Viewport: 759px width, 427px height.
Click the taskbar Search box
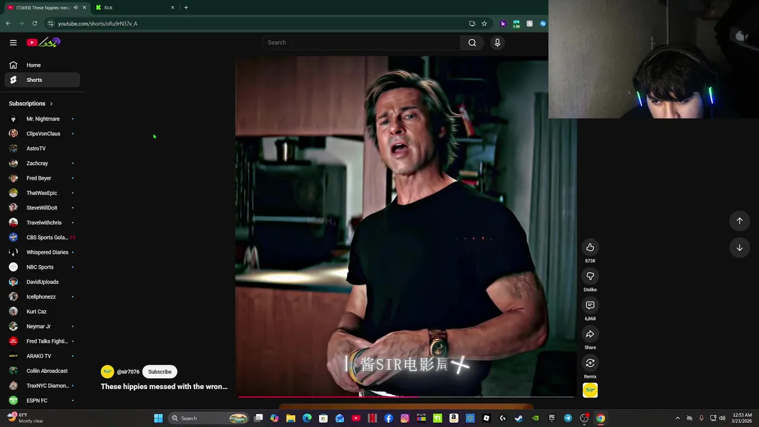[208, 418]
